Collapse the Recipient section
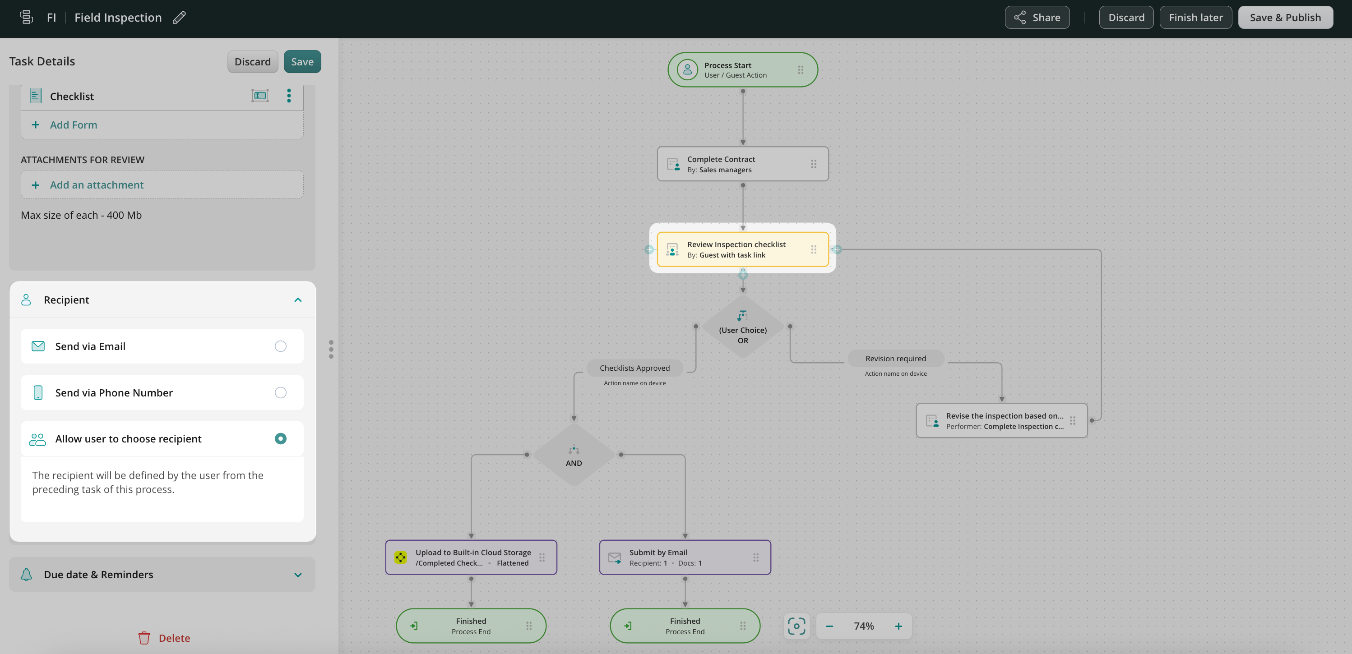The image size is (1352, 654). click(297, 299)
